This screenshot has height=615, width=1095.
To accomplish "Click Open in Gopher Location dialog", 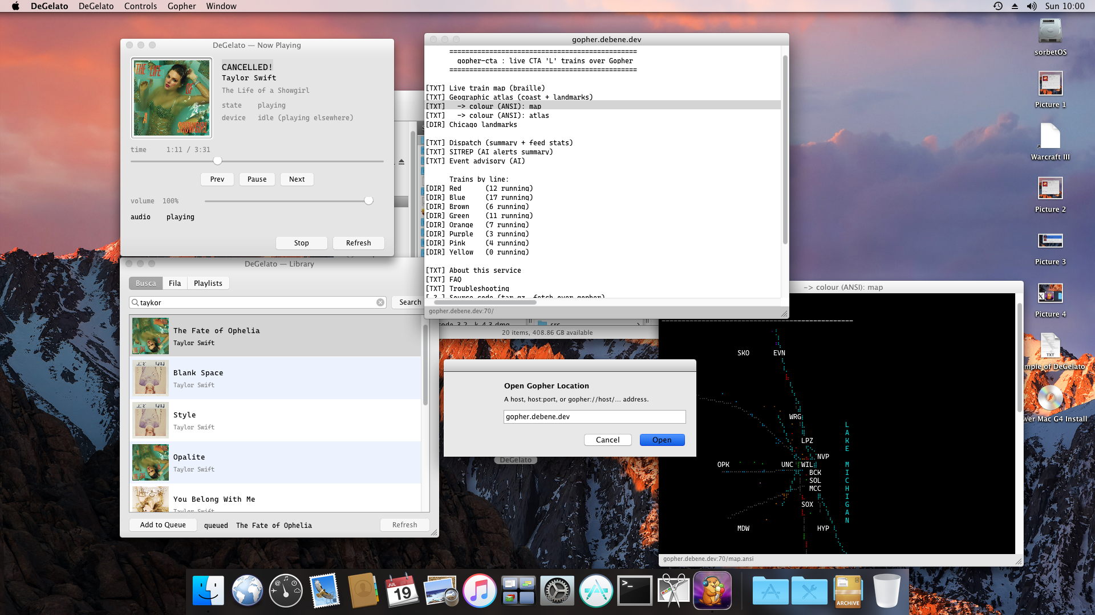I will [662, 440].
